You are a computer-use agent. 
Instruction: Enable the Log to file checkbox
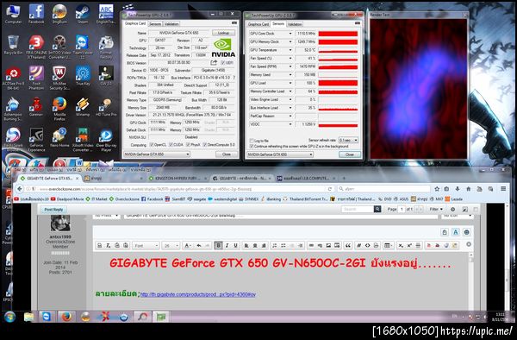252,141
